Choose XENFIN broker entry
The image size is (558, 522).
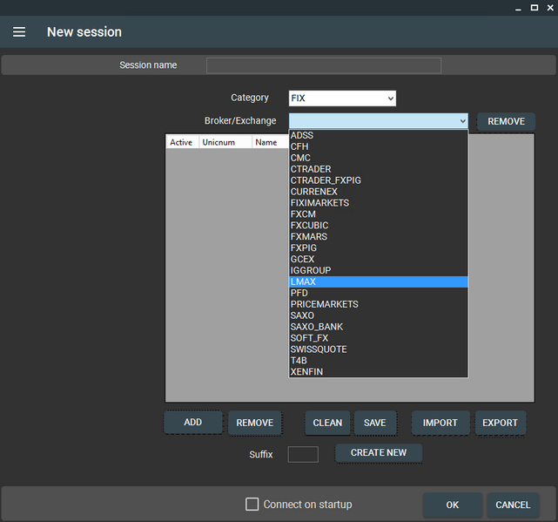pos(378,372)
